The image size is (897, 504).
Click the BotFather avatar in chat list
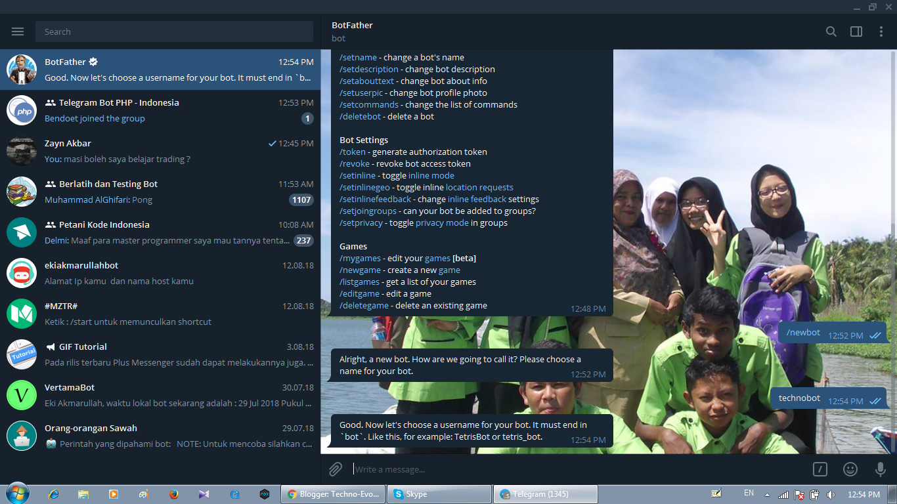(x=22, y=70)
